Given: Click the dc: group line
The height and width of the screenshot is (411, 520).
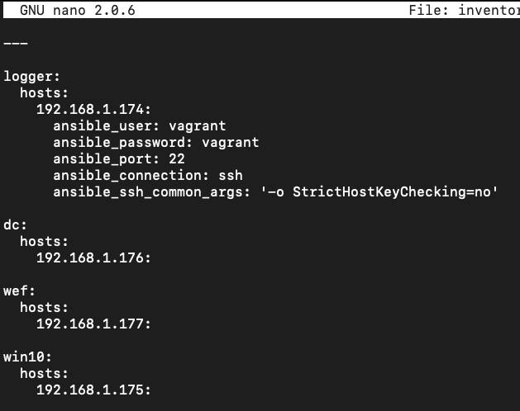Looking at the screenshot, I should pyautogui.click(x=15, y=224).
